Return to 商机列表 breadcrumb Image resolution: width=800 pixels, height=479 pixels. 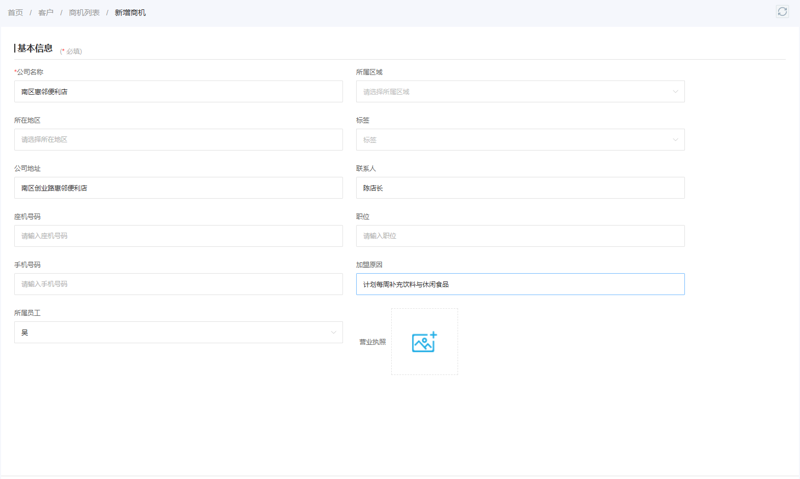84,13
